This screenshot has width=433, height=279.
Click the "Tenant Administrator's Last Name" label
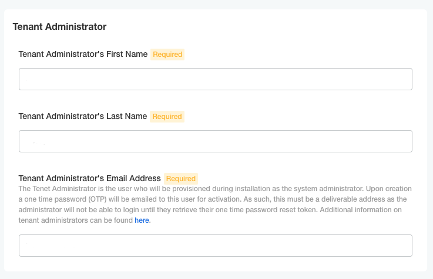point(83,117)
